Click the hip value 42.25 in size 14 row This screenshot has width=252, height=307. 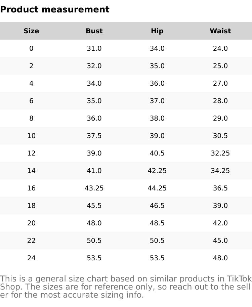click(157, 171)
